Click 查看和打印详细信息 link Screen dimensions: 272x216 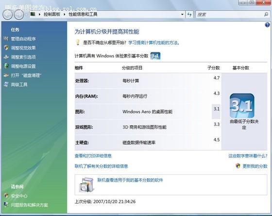pyautogui.click(x=93, y=156)
